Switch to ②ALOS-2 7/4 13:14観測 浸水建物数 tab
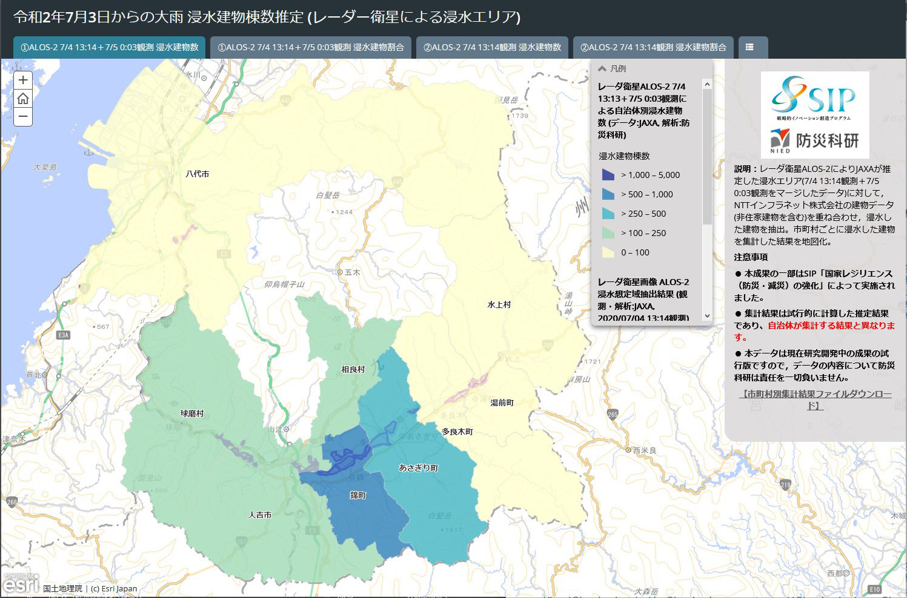The image size is (907, 598). pyautogui.click(x=492, y=47)
